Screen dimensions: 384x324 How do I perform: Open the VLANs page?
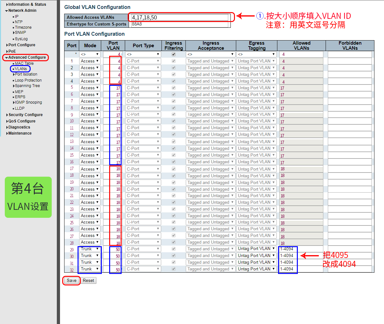(x=21, y=69)
